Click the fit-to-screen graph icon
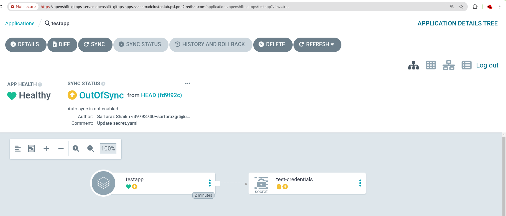 click(31, 149)
